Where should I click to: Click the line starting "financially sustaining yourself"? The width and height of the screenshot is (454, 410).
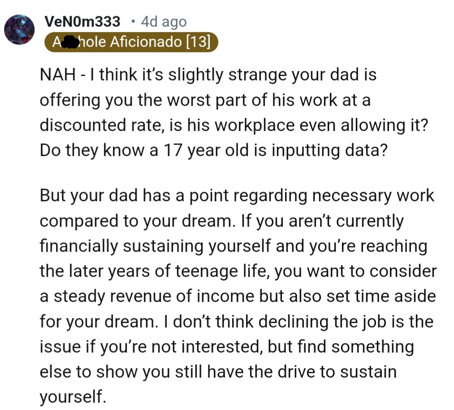(233, 246)
